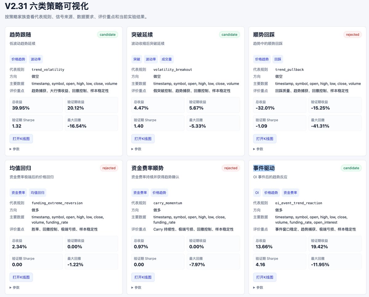Click max drawdown value -41.31%
The height and width of the screenshot is (297, 369).
pos(320,126)
